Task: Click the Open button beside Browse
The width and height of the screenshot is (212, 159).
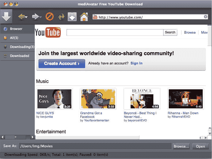Action: point(200,147)
